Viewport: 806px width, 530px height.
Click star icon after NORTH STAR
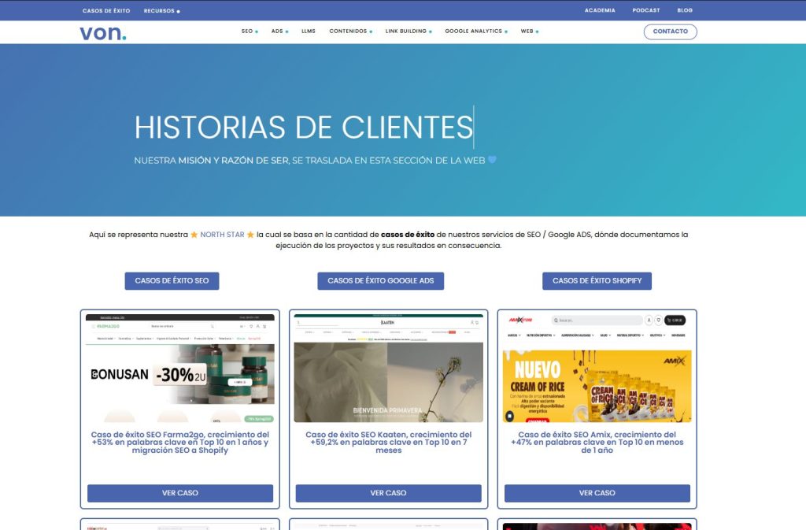pyautogui.click(x=250, y=235)
